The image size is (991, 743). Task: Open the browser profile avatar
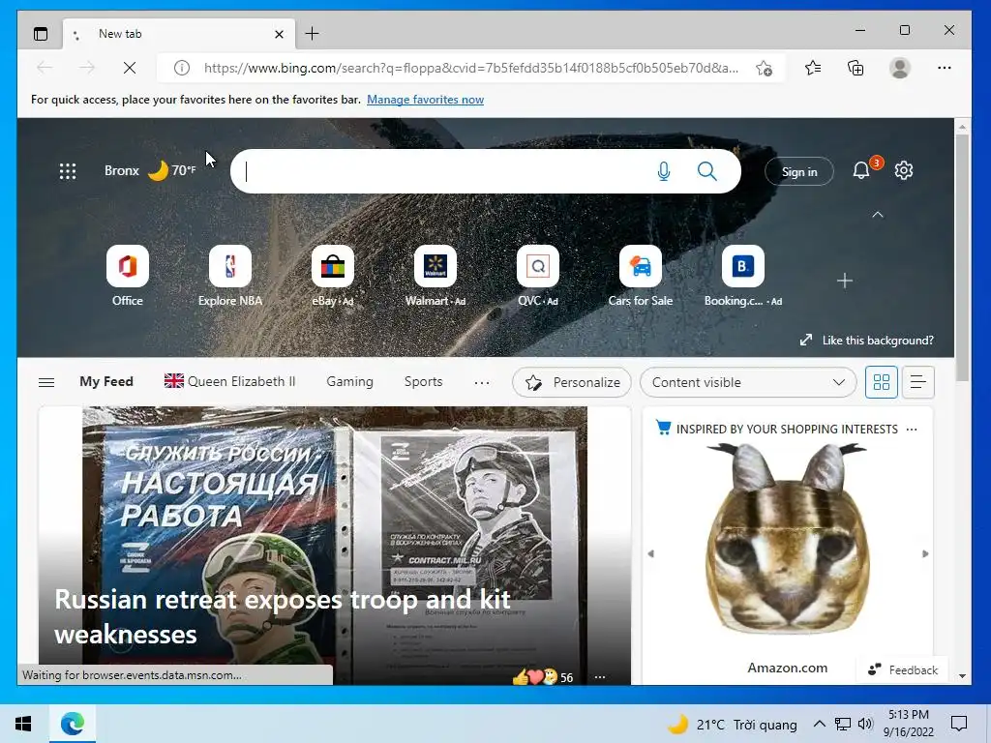[899, 68]
